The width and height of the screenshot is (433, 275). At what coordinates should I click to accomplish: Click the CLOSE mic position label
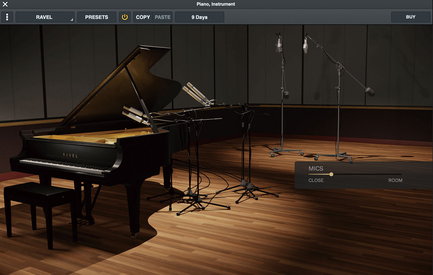pyautogui.click(x=316, y=180)
